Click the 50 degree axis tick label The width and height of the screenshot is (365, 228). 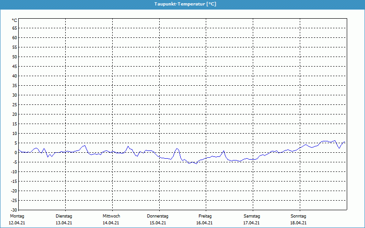tap(15, 57)
